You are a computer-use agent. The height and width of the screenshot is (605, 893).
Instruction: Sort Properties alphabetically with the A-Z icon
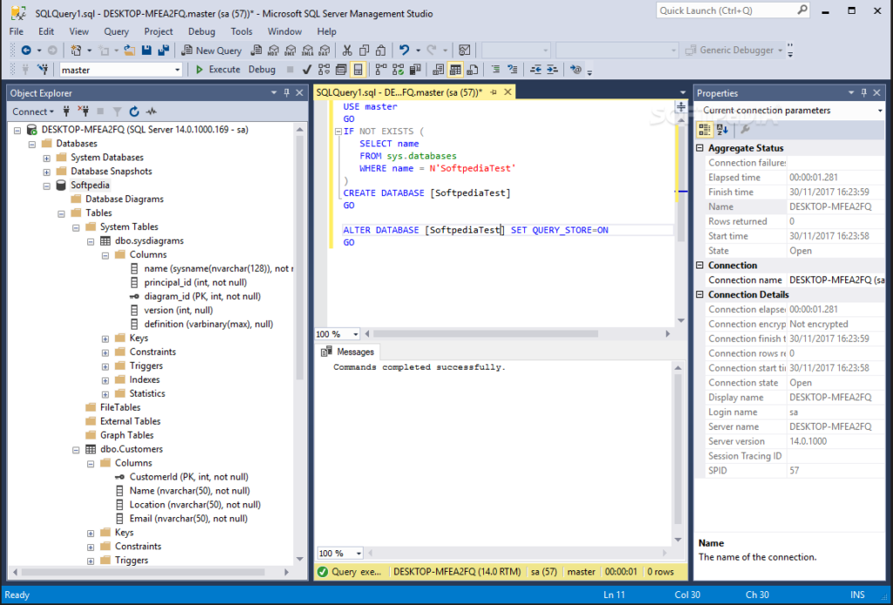click(x=722, y=129)
